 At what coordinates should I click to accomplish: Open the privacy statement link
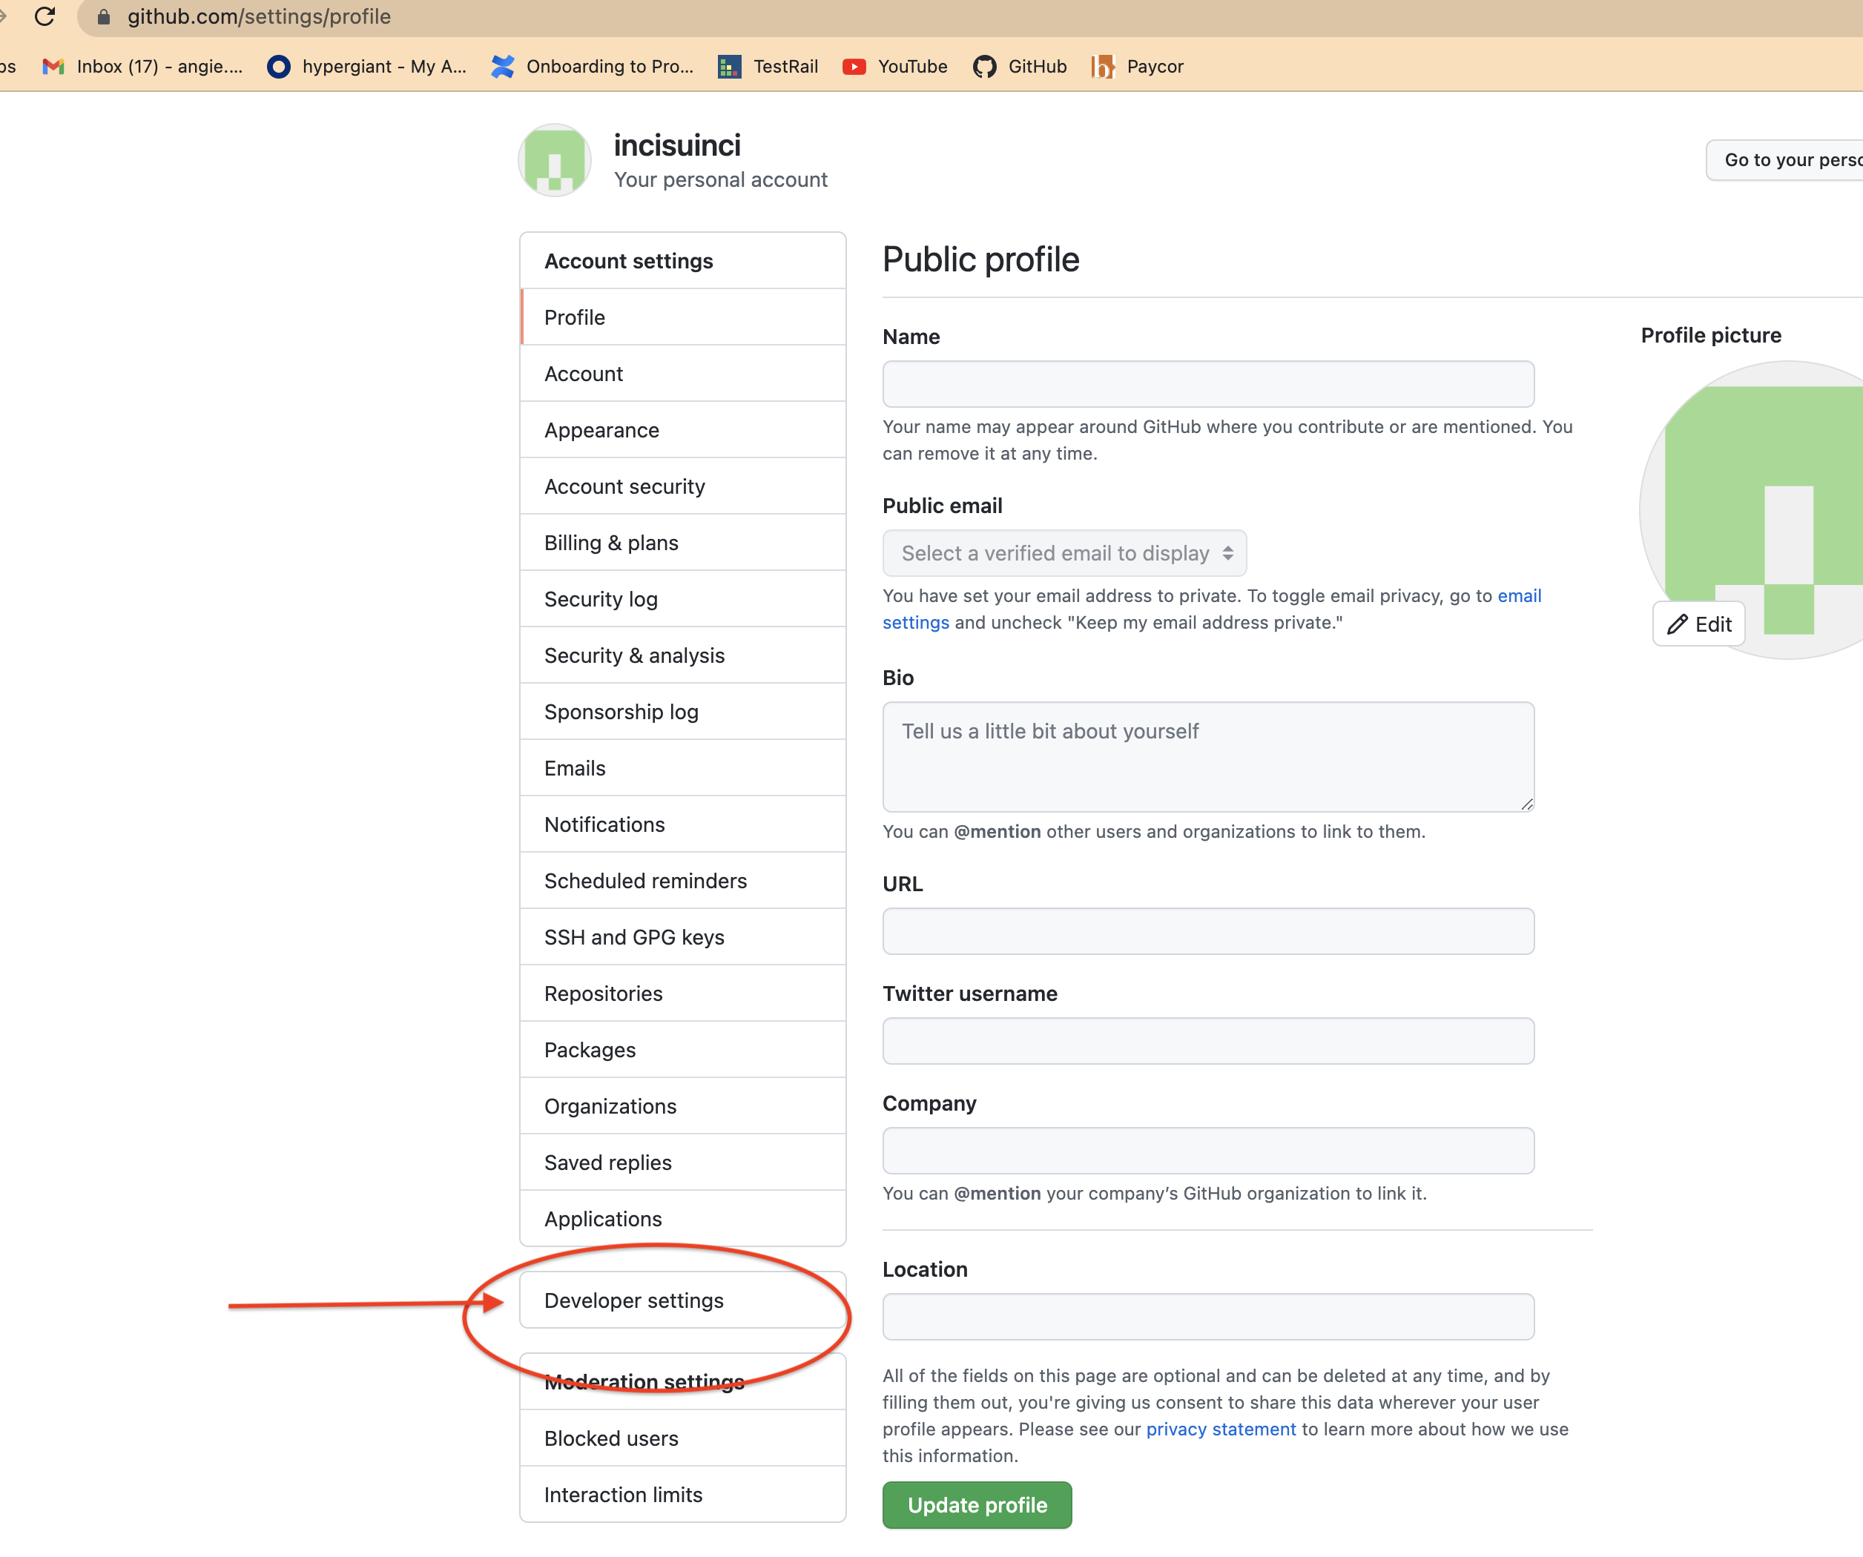(x=1221, y=1429)
